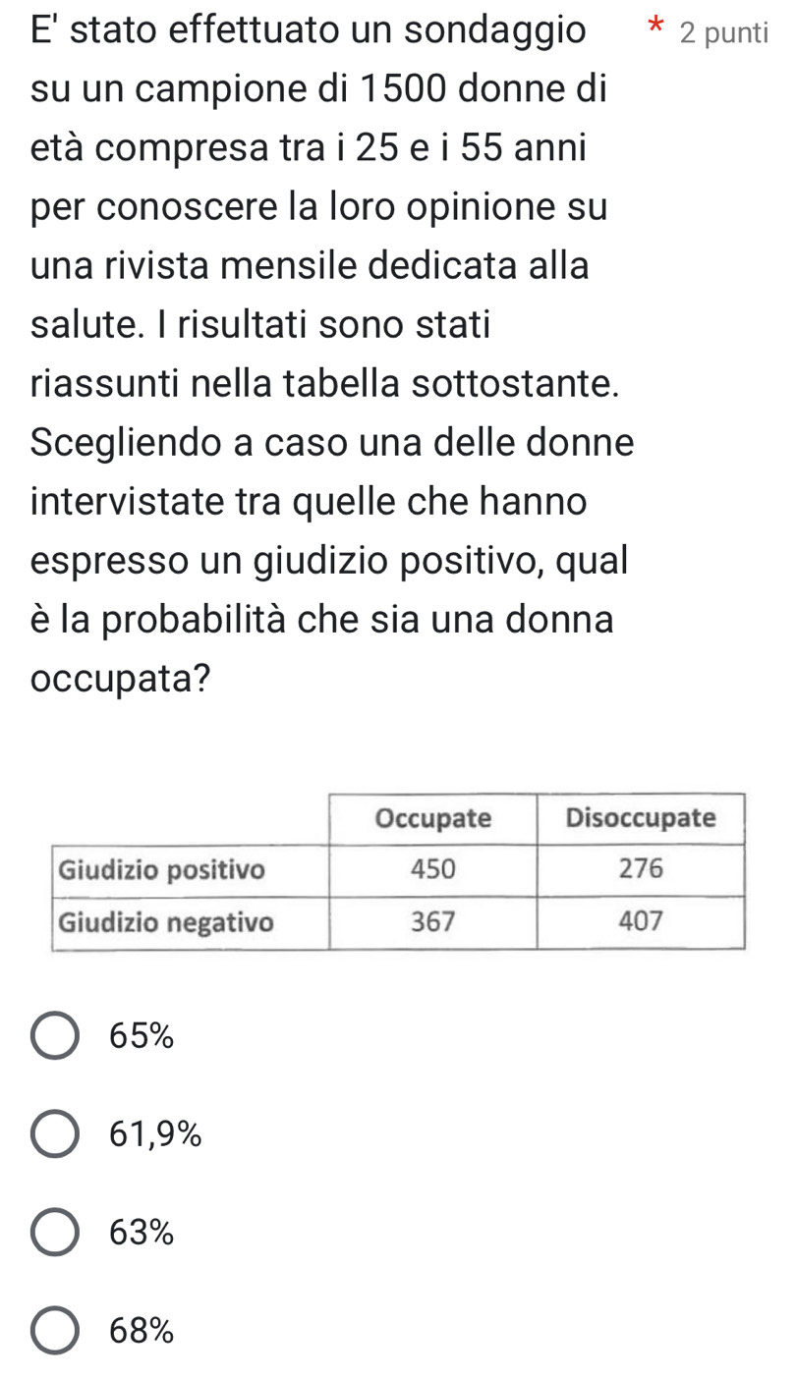Click the 276 cell in the table
Screen dimensions: 796x1378
pyautogui.click(x=641, y=870)
